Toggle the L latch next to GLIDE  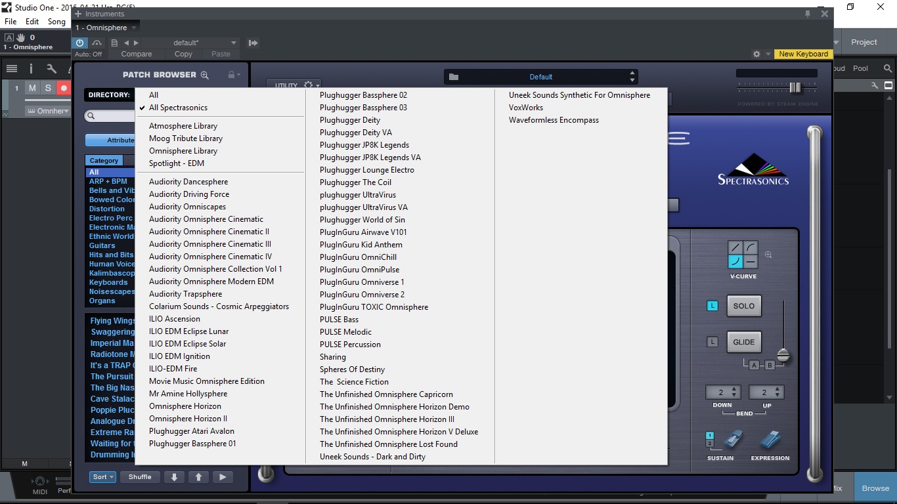click(712, 342)
